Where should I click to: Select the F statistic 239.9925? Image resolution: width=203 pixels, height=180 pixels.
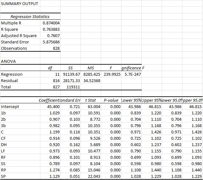click(112, 74)
